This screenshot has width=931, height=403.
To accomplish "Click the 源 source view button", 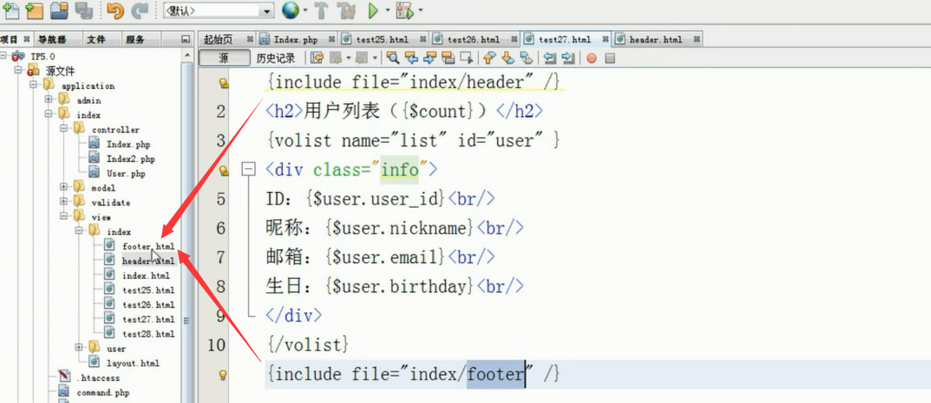I will click(224, 58).
